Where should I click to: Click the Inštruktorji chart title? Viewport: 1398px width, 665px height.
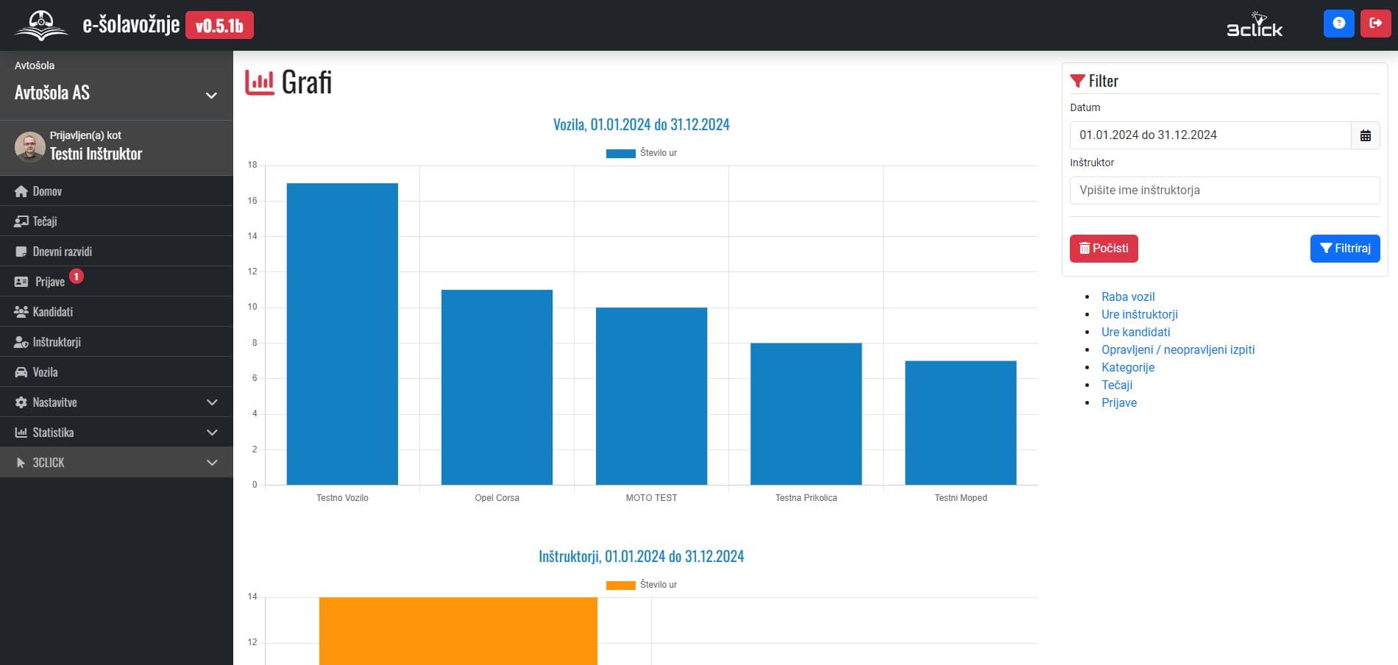[641, 556]
